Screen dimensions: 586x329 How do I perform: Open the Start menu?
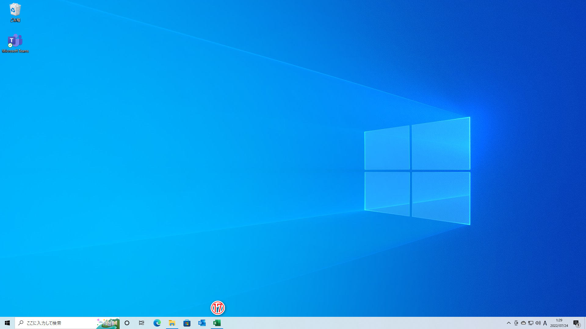(x=7, y=323)
